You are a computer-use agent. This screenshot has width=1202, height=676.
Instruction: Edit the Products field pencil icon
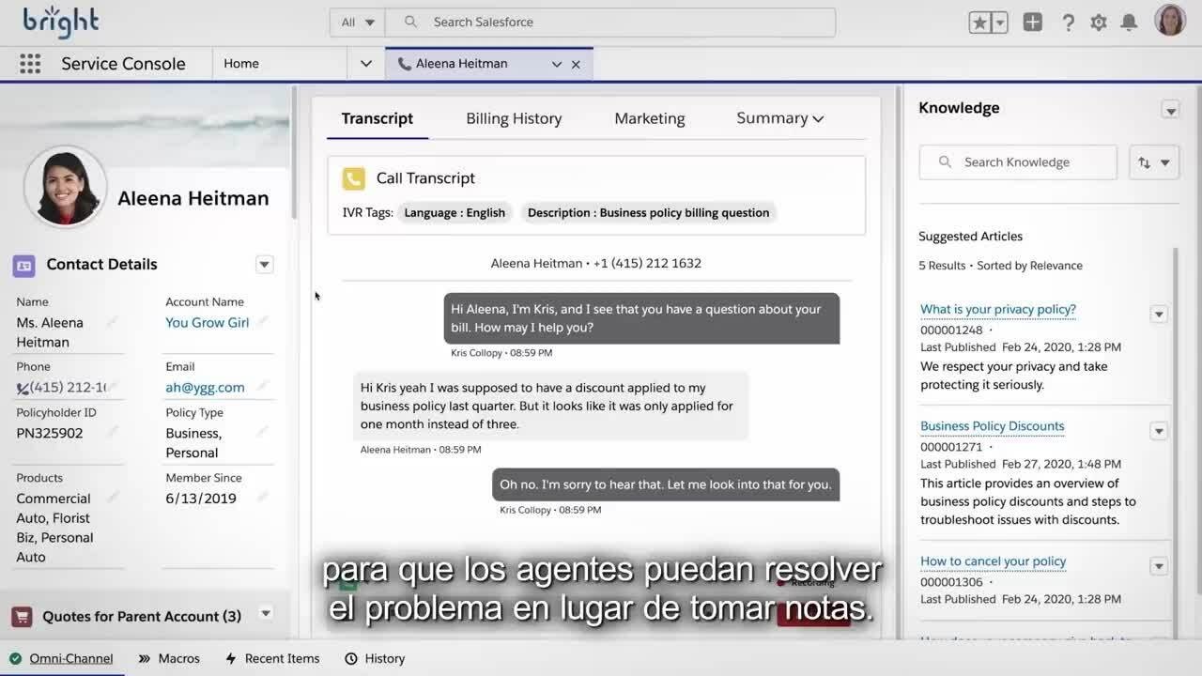113,498
